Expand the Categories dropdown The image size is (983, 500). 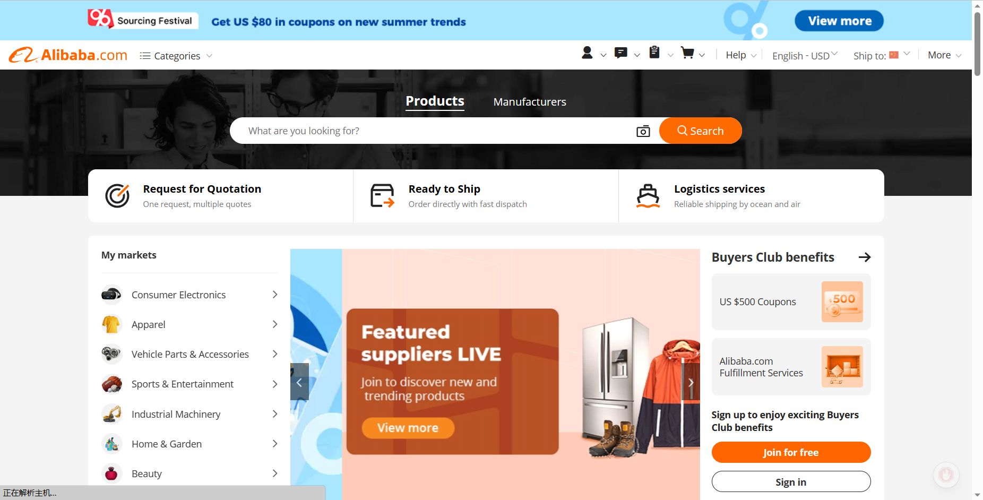pyautogui.click(x=176, y=56)
